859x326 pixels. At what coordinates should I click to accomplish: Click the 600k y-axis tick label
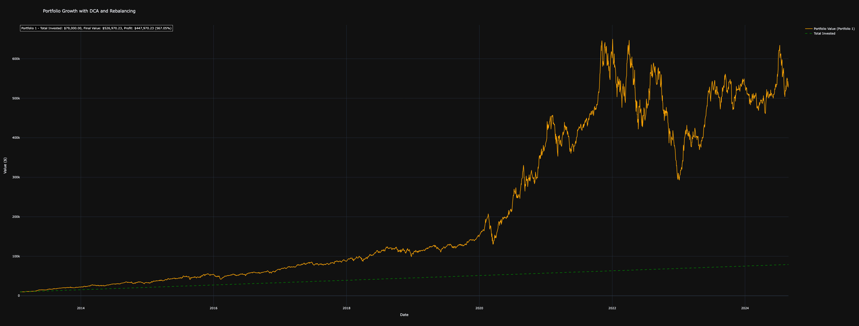pos(16,59)
